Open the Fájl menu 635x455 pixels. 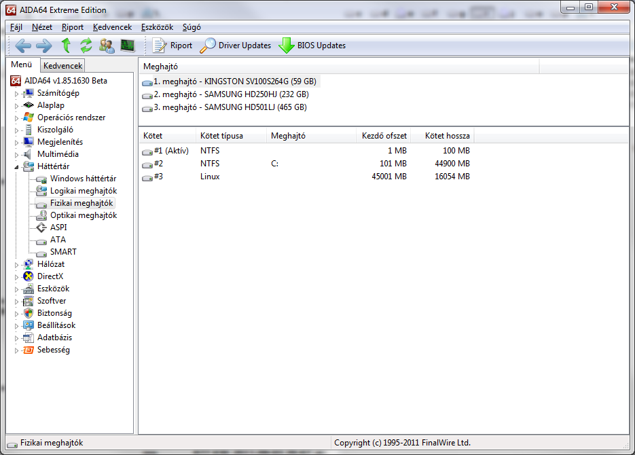click(16, 27)
